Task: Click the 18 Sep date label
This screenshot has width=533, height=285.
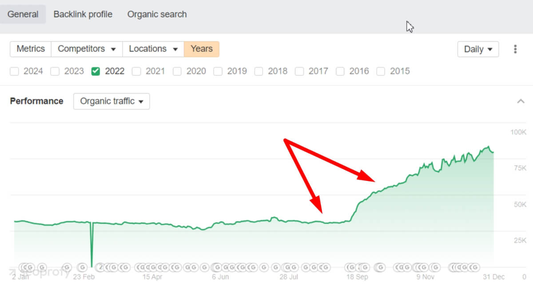Action: coord(357,277)
